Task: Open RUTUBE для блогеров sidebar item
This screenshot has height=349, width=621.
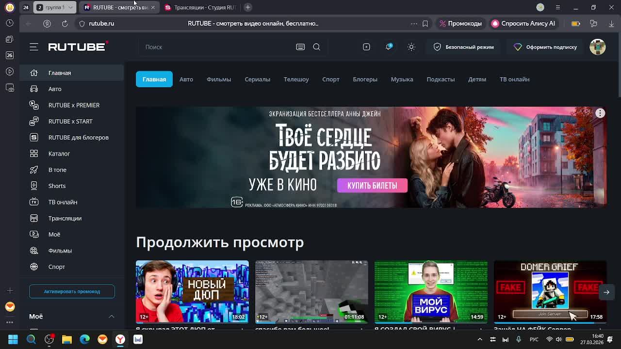Action: pos(72,137)
